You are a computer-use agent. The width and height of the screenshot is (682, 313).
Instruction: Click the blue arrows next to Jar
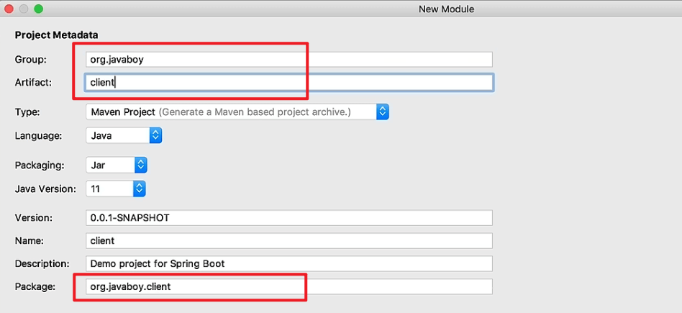[141, 165]
